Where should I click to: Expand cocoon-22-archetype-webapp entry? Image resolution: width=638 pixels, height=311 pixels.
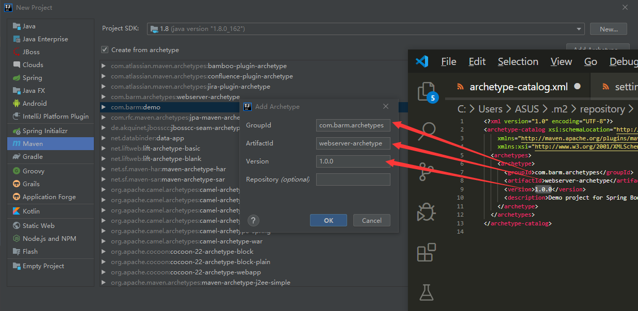[x=104, y=272]
